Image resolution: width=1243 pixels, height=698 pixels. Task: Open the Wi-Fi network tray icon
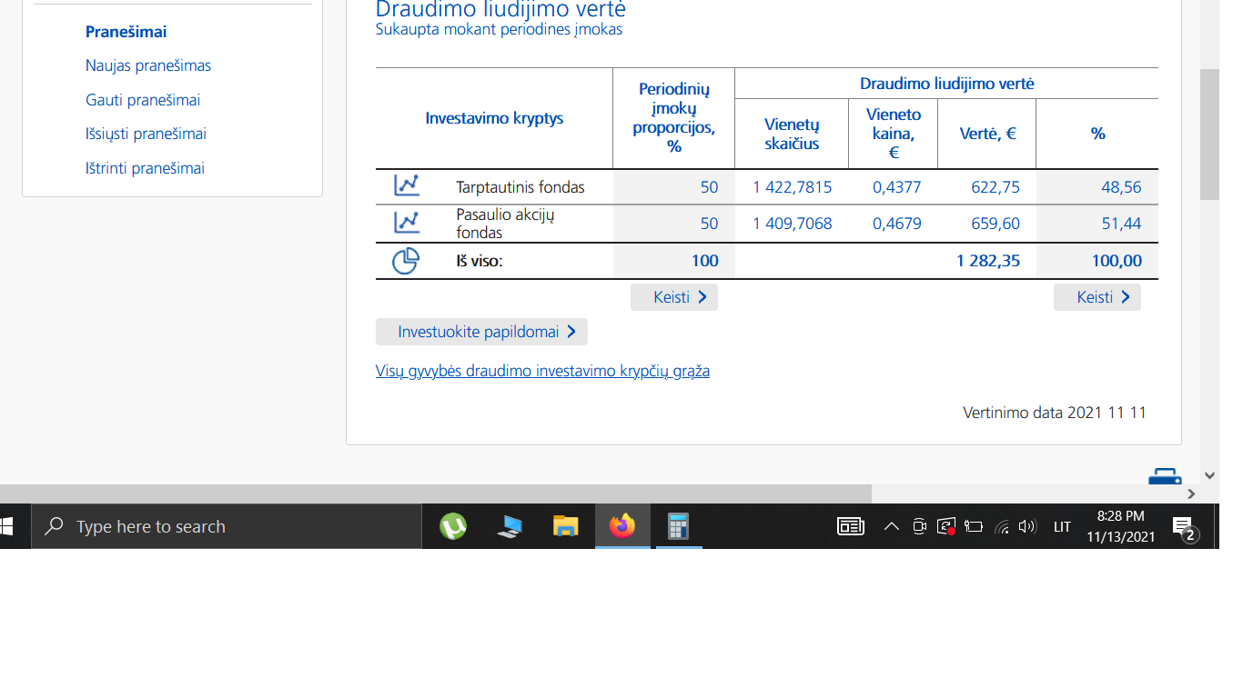click(1002, 526)
